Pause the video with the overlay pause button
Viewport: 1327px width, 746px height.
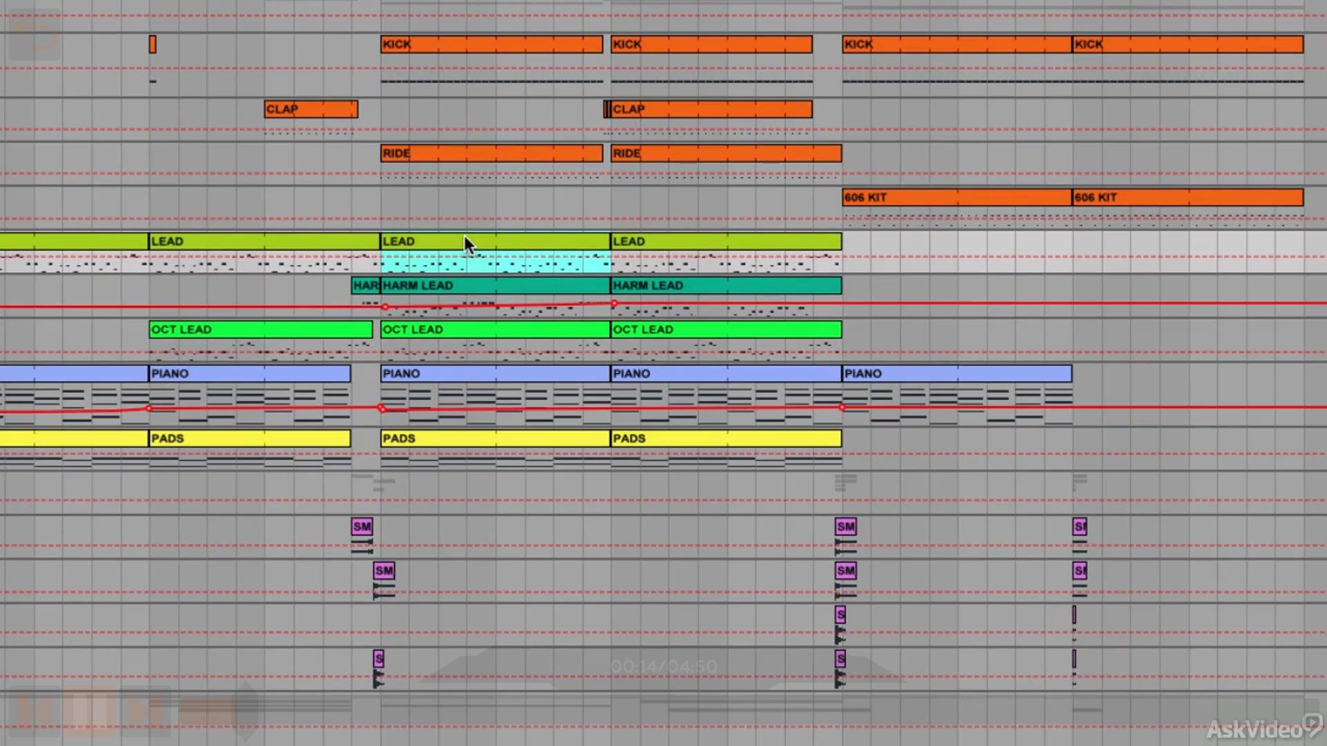point(92,711)
